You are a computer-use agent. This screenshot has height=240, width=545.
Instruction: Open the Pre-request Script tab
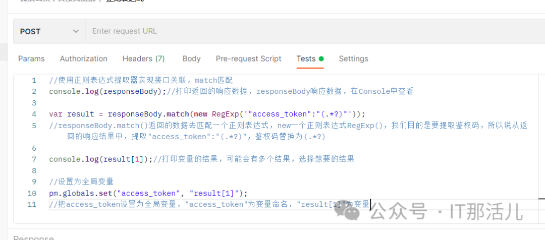(x=249, y=58)
